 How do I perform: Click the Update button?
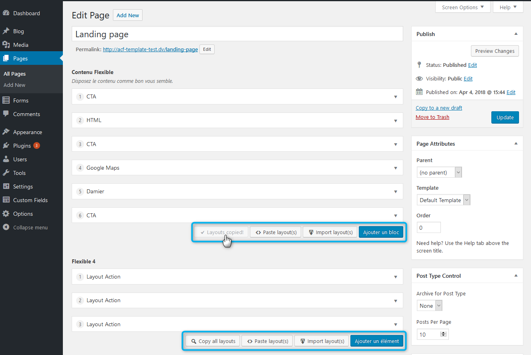(505, 117)
